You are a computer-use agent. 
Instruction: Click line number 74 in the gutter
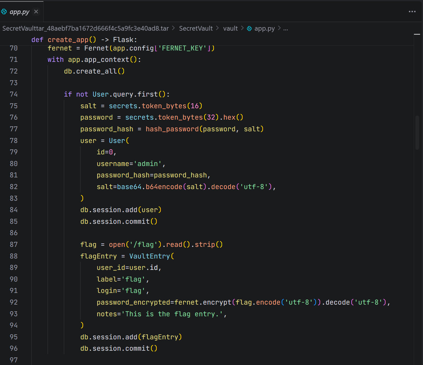tap(14, 94)
